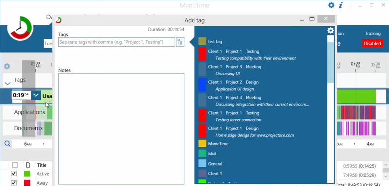This screenshot has height=186, width=389.
Task: Click the ManicTime clock logo
Action: pos(20,29)
